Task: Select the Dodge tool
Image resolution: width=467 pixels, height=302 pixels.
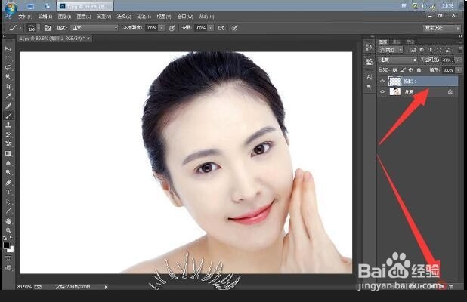Action: (8, 173)
